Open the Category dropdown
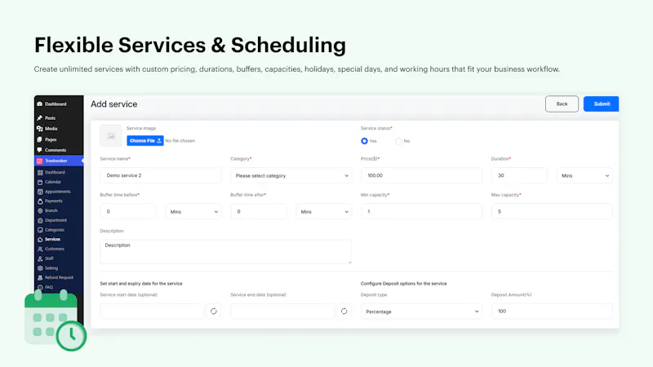The height and width of the screenshot is (367, 653). tap(291, 175)
